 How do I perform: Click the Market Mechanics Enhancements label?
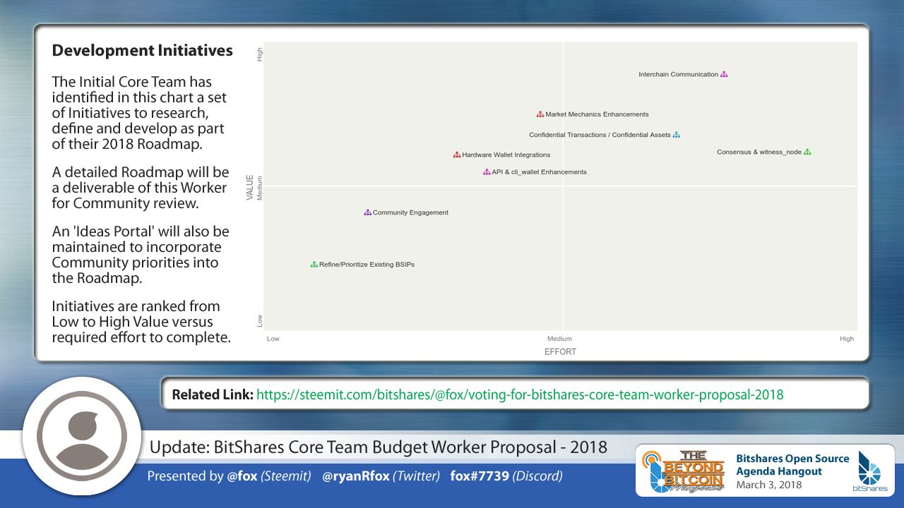[597, 114]
